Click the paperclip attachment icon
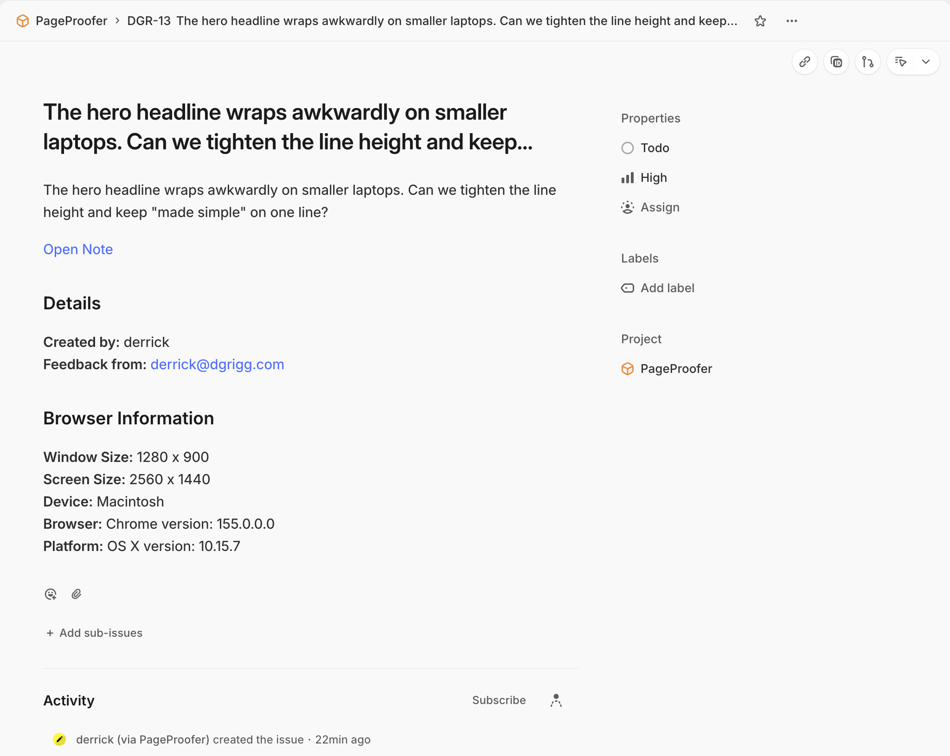 (x=77, y=594)
